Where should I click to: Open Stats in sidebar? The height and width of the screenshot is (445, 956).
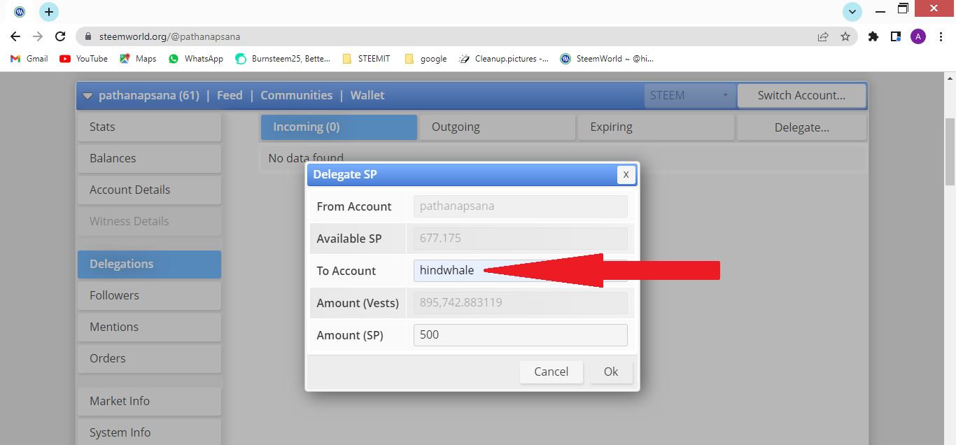click(x=149, y=127)
